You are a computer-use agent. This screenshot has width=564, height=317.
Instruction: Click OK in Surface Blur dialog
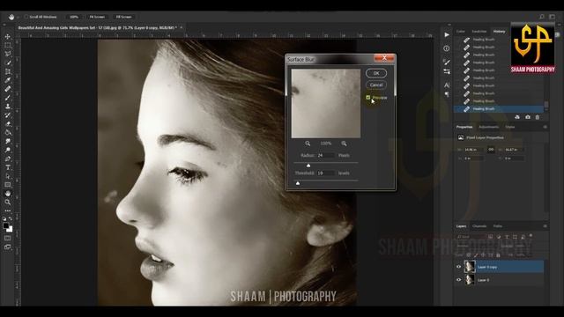click(376, 73)
